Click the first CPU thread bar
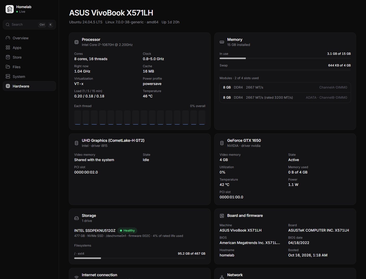This screenshot has height=279, width=366. click(78, 117)
